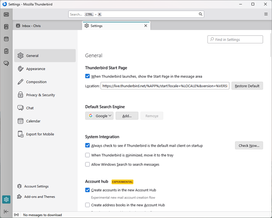Click the Thunderbird Start Page heading

tap(106, 68)
